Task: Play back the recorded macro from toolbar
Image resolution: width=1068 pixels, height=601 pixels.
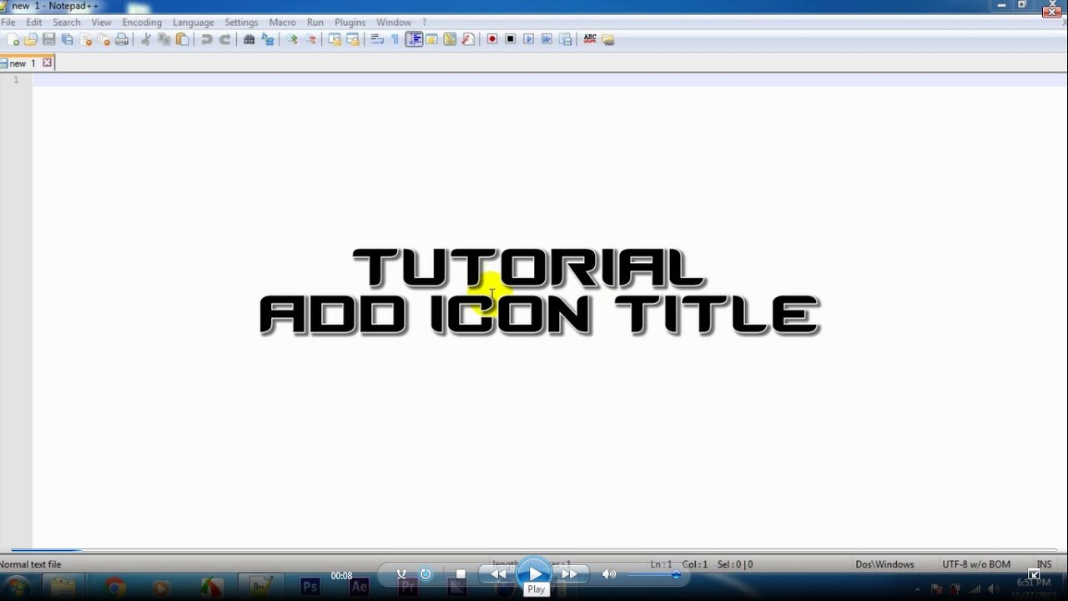Action: coord(529,39)
